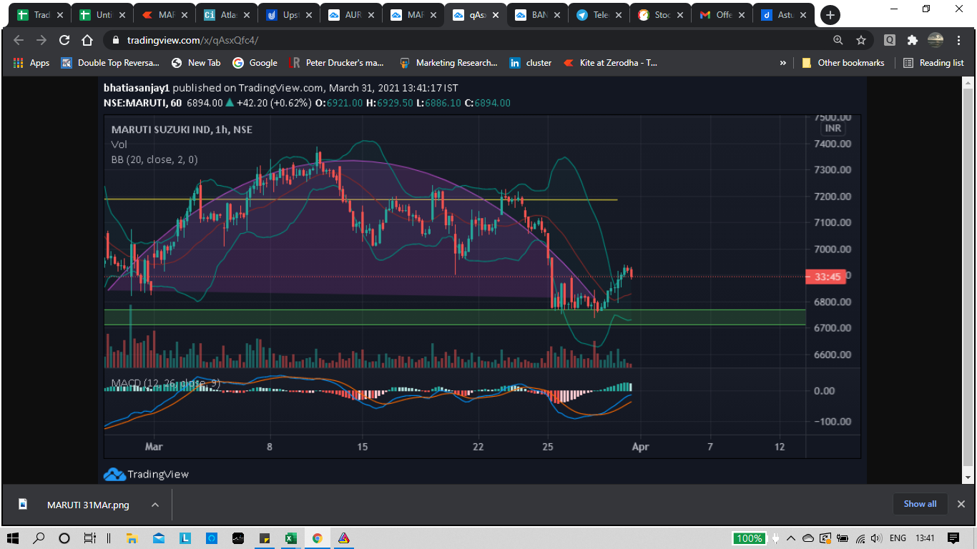
Task: Expand the hidden bookmarks chevron
Action: (783, 63)
